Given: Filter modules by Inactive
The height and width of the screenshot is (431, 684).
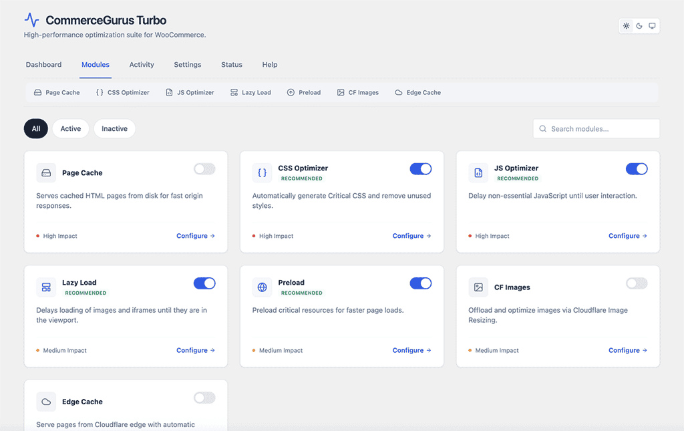Looking at the screenshot, I should 115,129.
